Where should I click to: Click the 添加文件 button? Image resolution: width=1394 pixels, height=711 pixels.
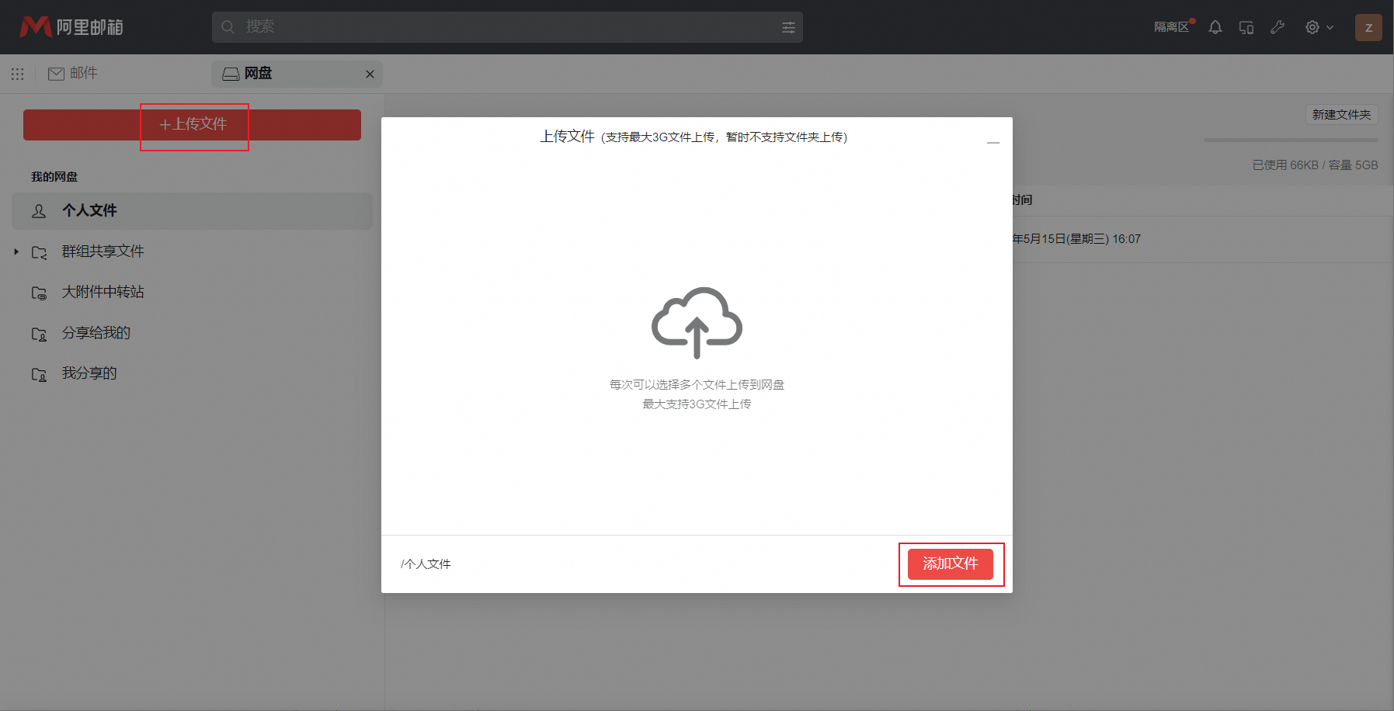(951, 564)
